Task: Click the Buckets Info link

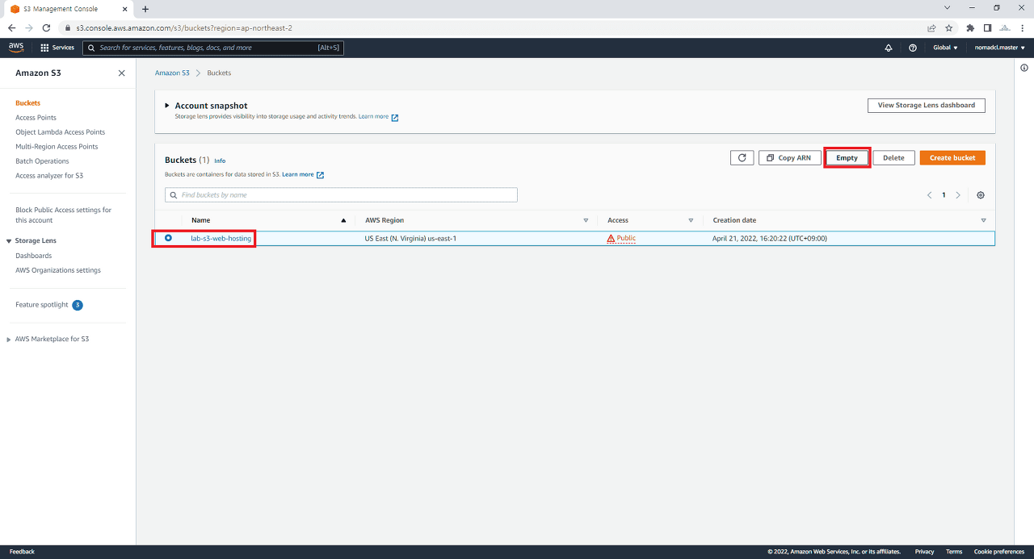Action: coord(220,161)
